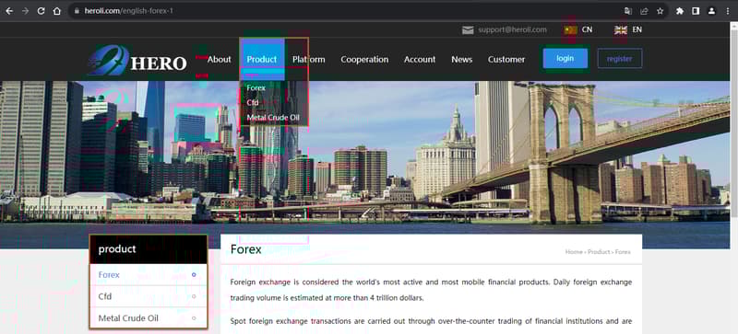Image resolution: width=738 pixels, height=334 pixels.
Task: Go to browser home icon
Action: point(57,11)
